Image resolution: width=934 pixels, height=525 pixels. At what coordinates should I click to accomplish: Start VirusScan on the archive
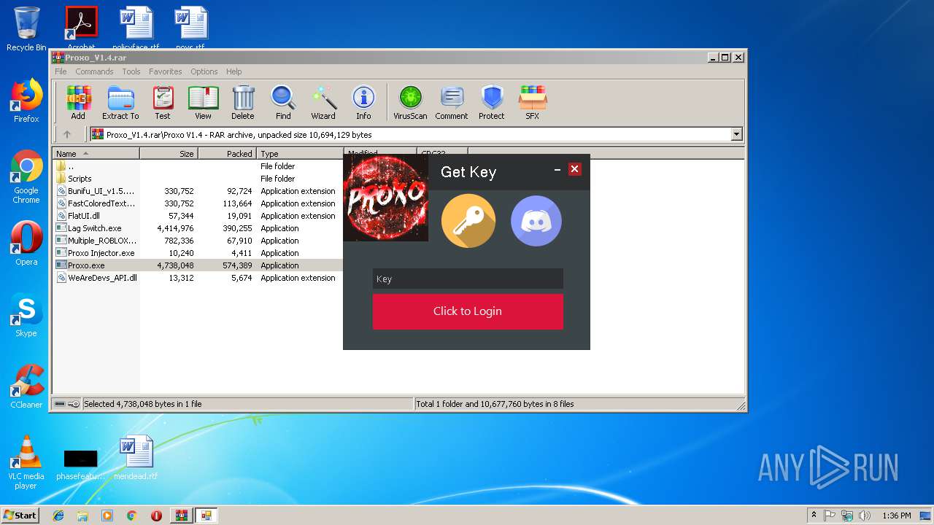410,102
